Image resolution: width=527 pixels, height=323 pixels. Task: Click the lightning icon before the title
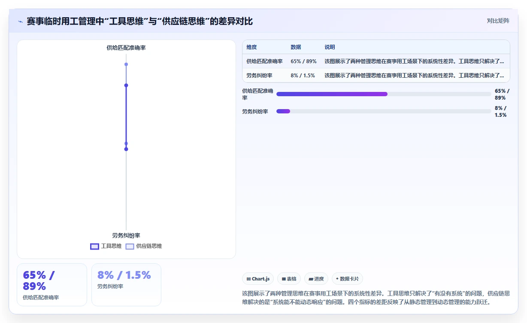point(20,21)
